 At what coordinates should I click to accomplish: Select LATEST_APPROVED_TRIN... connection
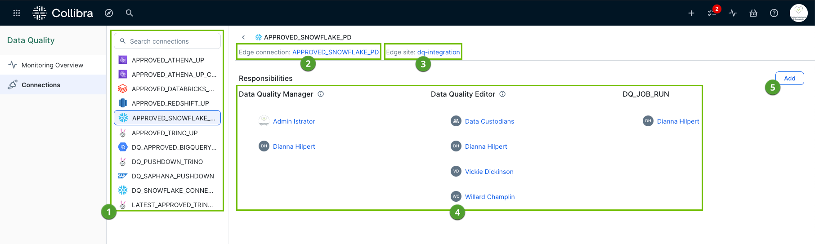point(167,204)
